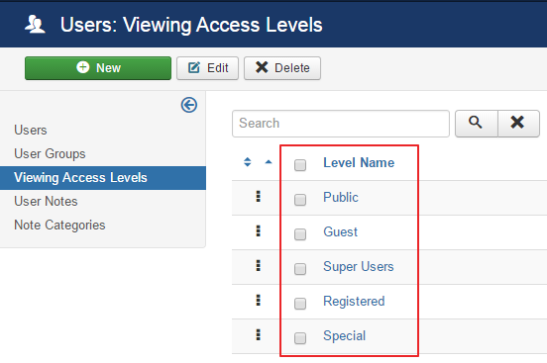The width and height of the screenshot is (547, 363).
Task: Click the Users header icon
Action: pyautogui.click(x=35, y=25)
